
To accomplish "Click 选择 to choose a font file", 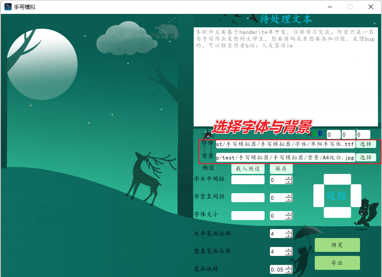I will 366,144.
